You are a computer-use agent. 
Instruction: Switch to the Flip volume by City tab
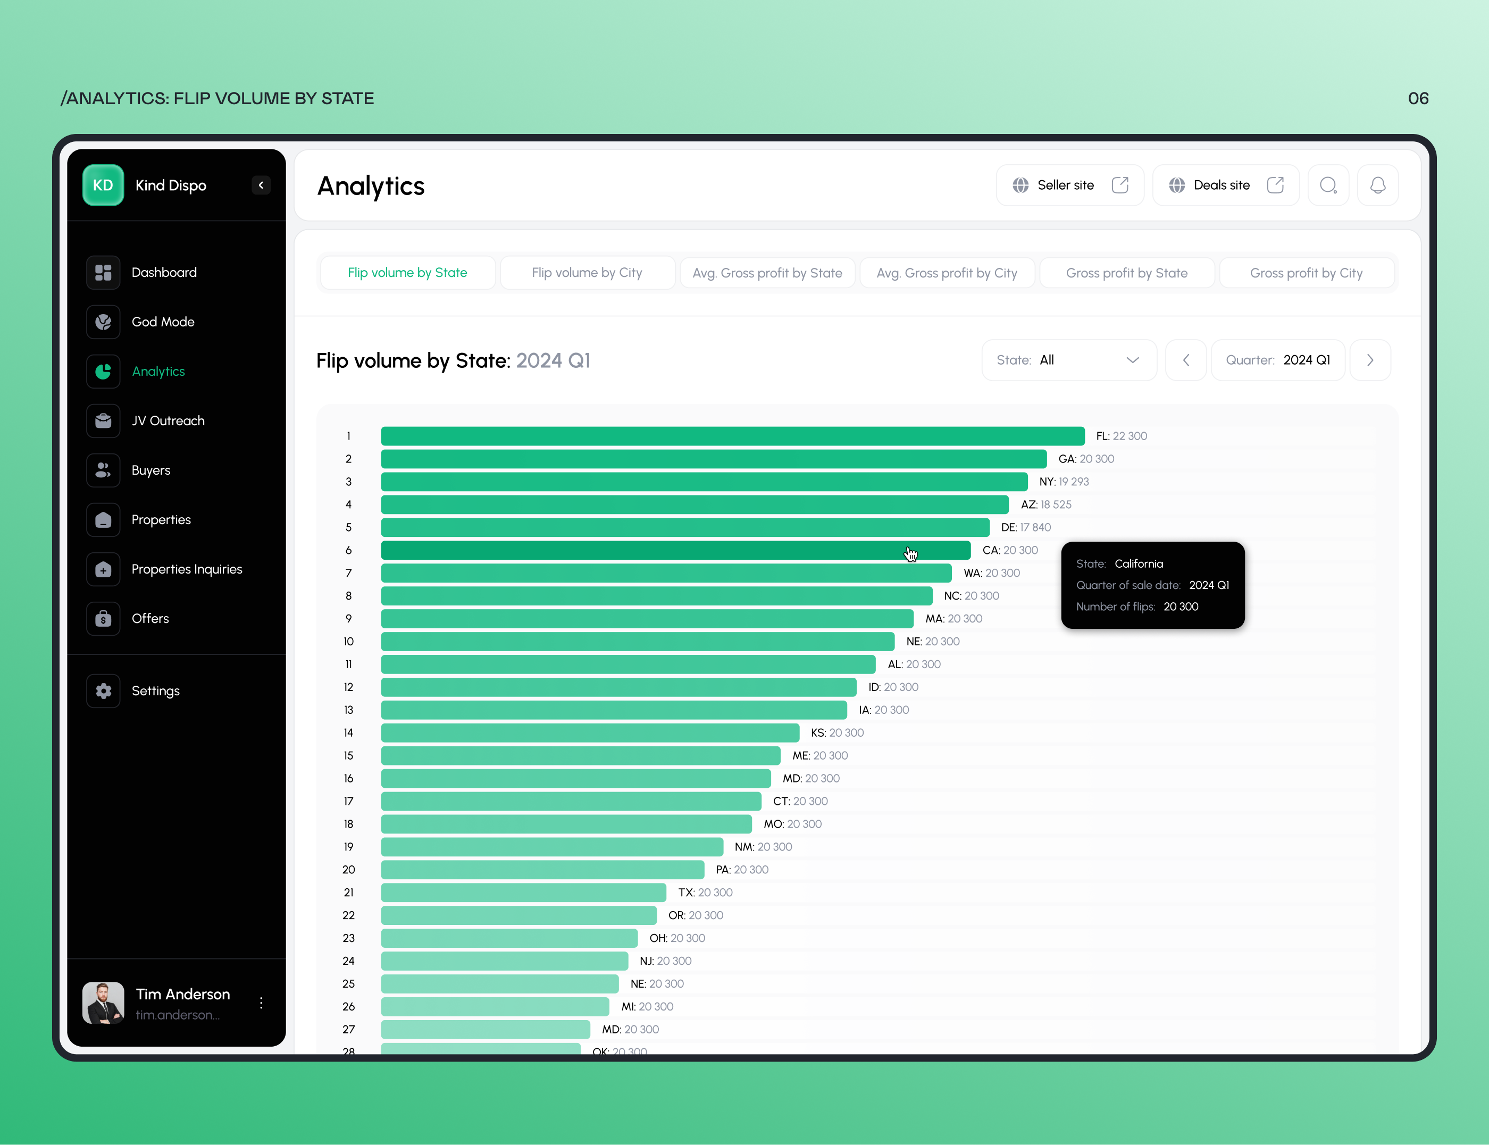587,272
